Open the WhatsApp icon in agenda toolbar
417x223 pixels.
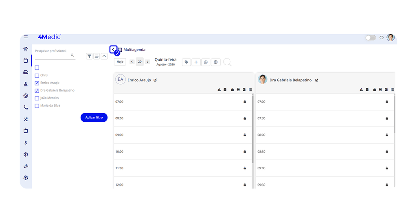pos(206,62)
